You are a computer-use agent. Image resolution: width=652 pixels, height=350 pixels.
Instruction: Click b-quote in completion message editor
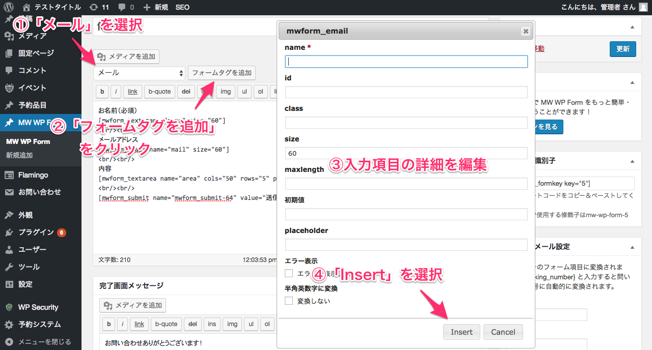(166, 324)
